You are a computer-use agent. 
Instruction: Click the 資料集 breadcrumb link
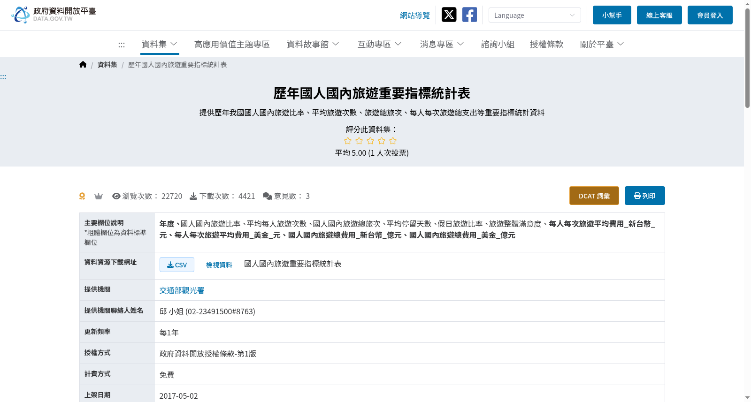coord(107,65)
